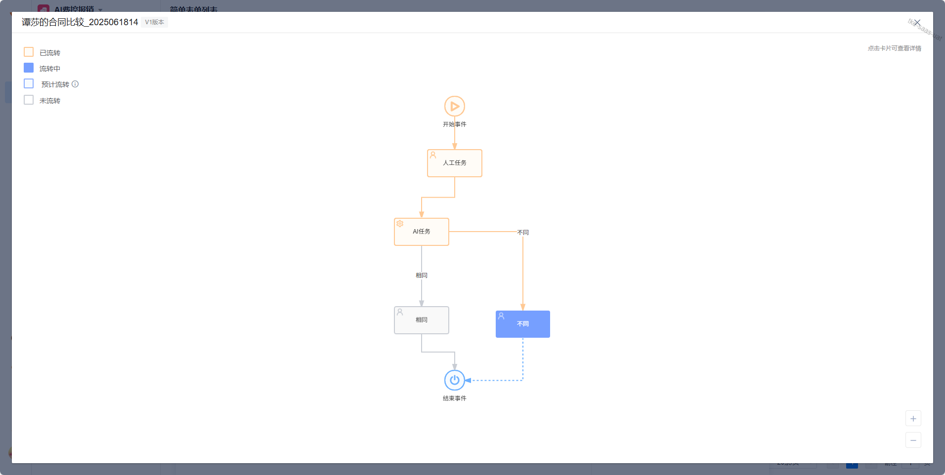
Task: Click the gear icon on AI任务 node
Action: coord(400,224)
